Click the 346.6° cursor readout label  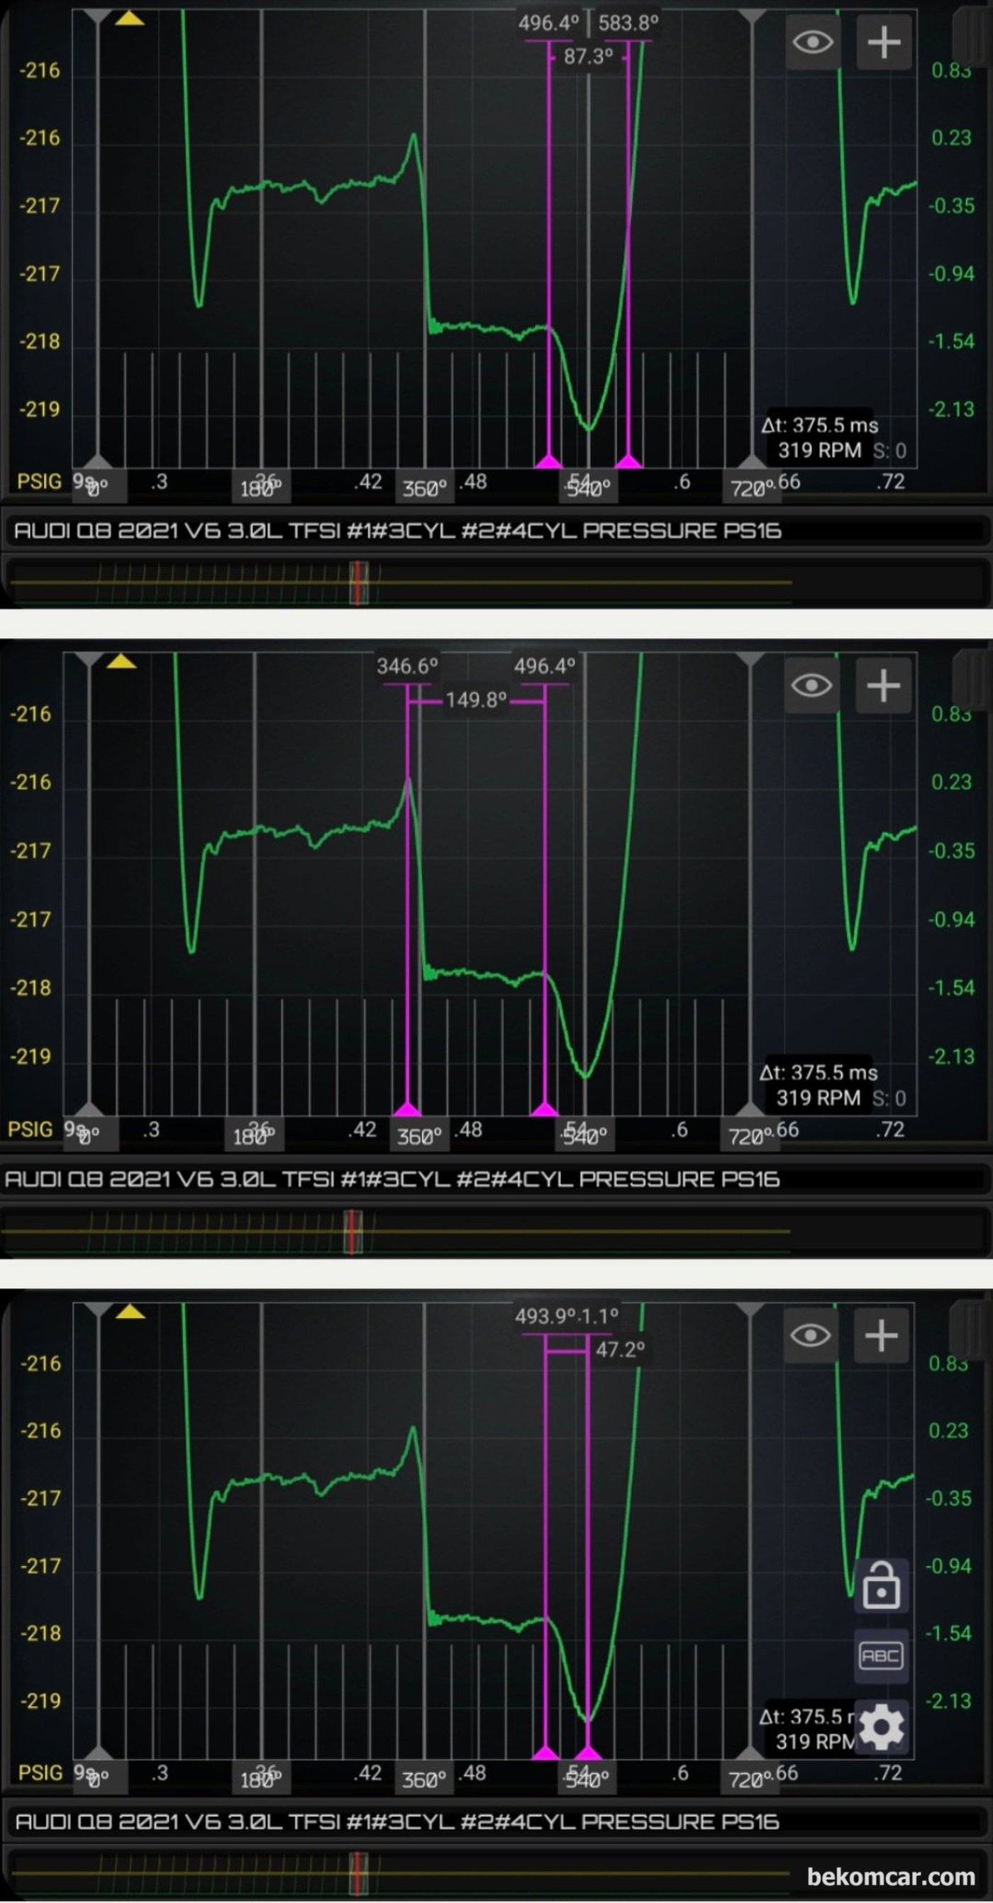point(408,666)
